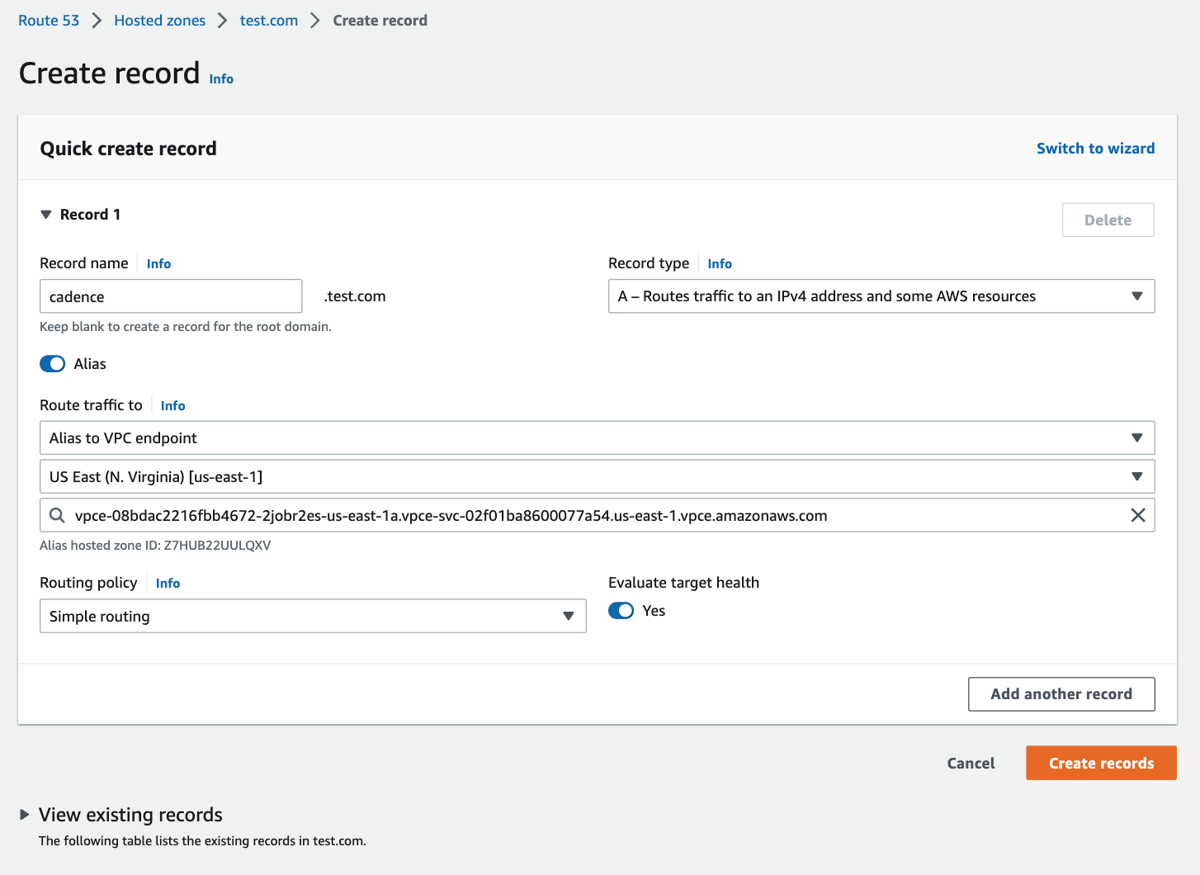Image resolution: width=1200 pixels, height=875 pixels.
Task: Open the US East region dropdown
Action: [x=596, y=477]
